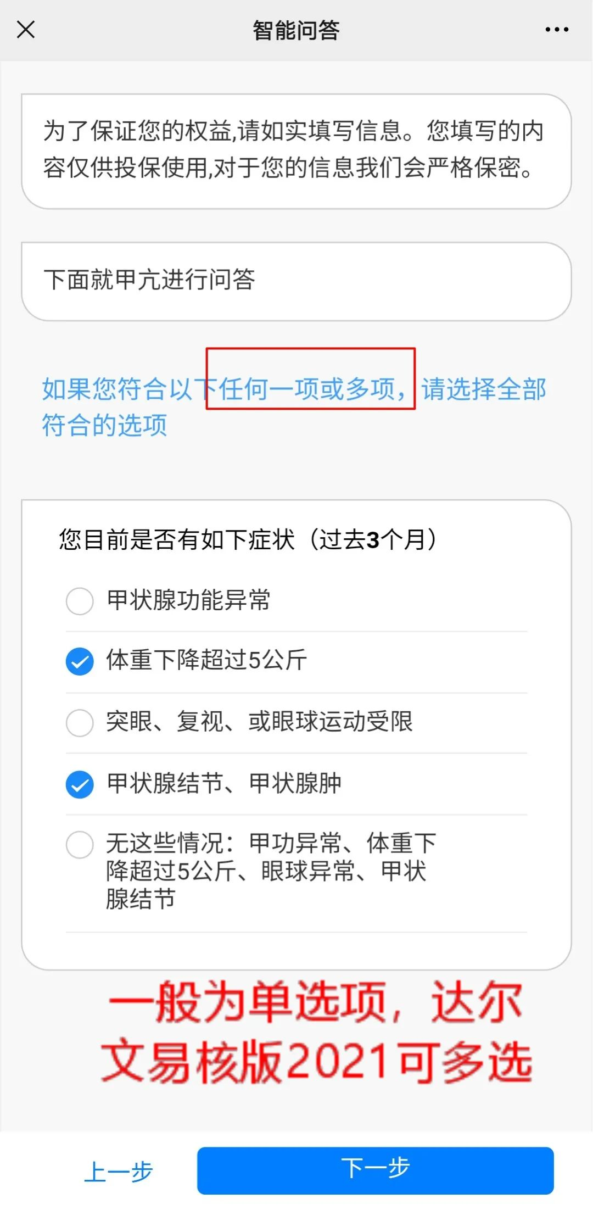This screenshot has height=1210, width=593.
Task: Tap the 甲状腺结节、甲状腺肿 option label text
Action: [224, 783]
